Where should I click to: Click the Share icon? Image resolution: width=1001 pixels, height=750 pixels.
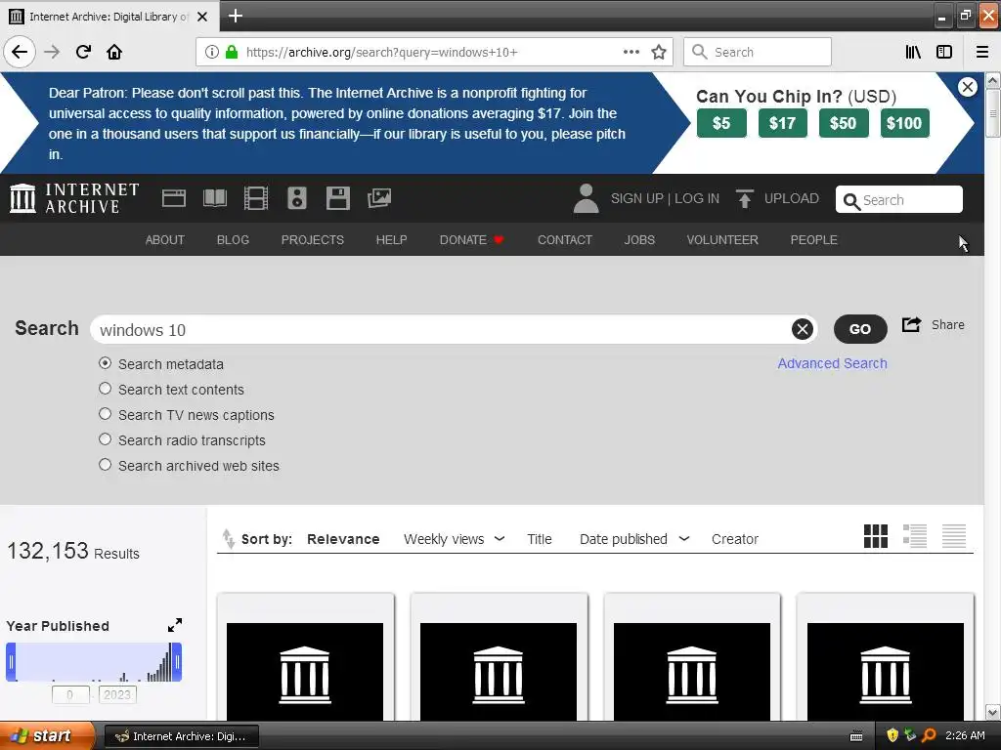pos(911,324)
